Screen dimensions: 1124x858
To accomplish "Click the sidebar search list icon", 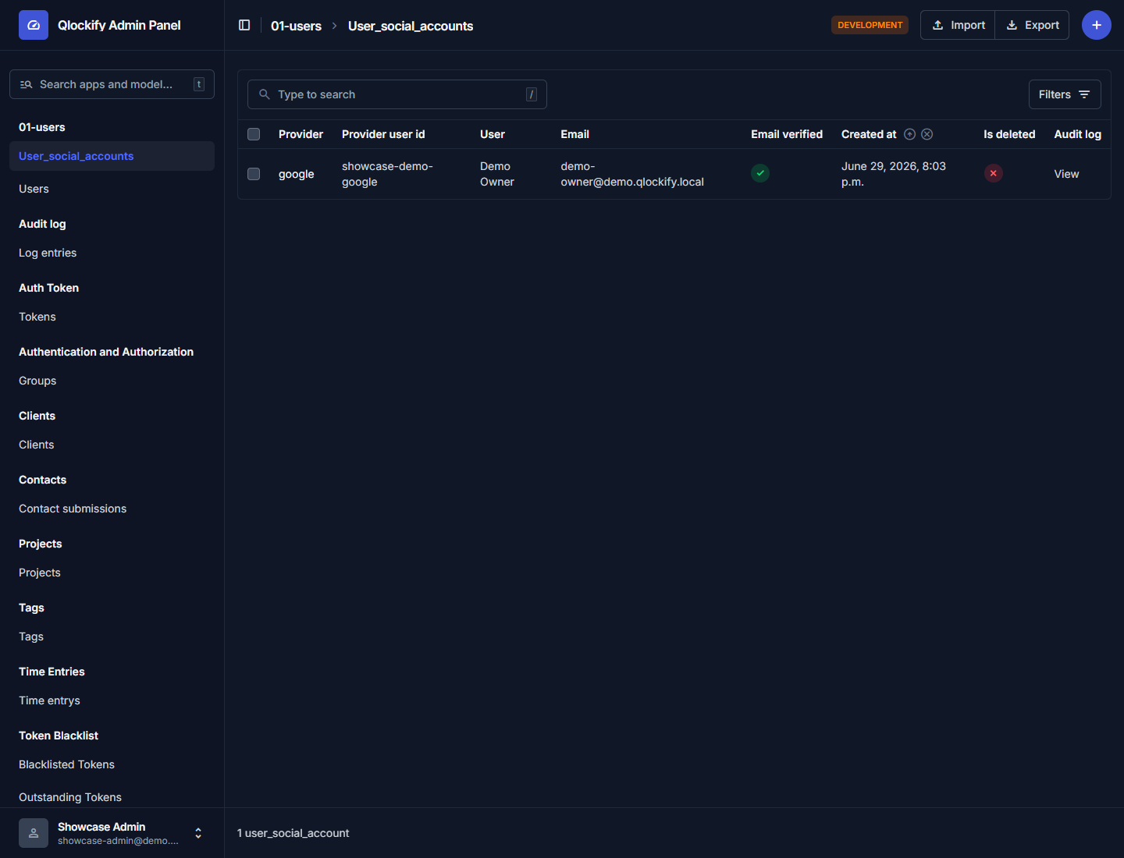I will [27, 84].
